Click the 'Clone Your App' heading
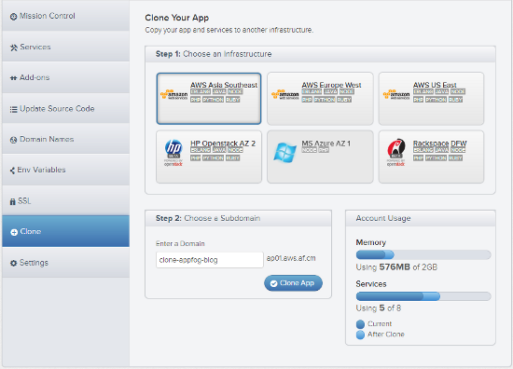 (x=177, y=18)
